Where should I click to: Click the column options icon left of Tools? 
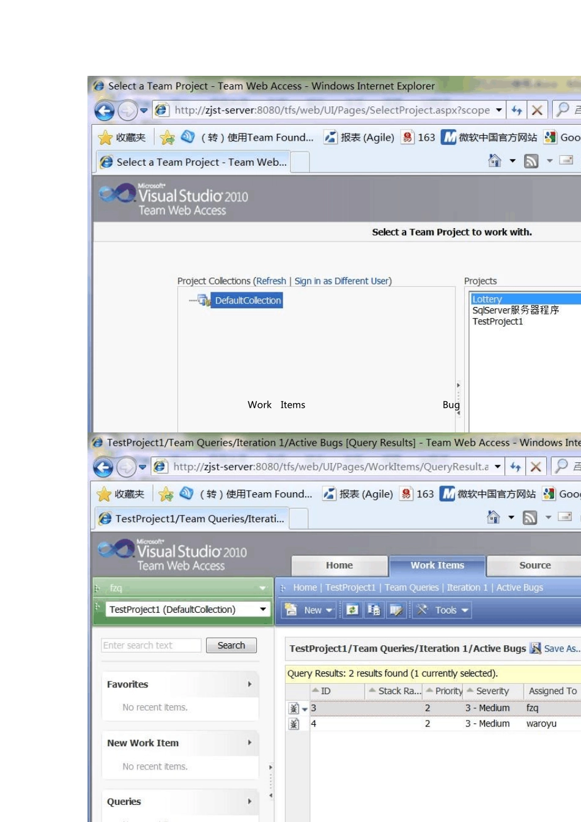(396, 610)
